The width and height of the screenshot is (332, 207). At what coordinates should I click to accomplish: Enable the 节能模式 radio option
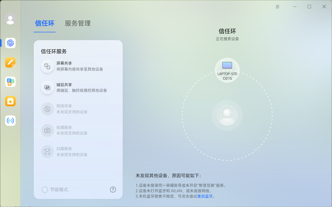(45, 190)
